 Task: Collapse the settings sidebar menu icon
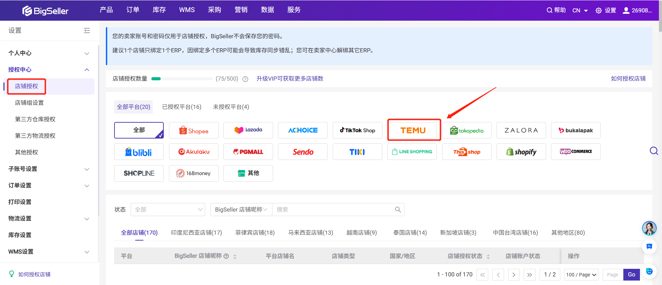click(x=87, y=31)
